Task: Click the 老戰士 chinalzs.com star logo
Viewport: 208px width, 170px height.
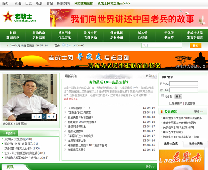Action: click(x=19, y=17)
